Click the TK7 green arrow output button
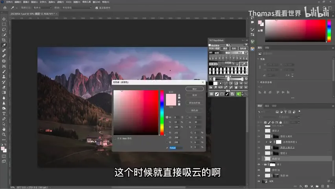This screenshot has width=335, height=189. click(238, 94)
